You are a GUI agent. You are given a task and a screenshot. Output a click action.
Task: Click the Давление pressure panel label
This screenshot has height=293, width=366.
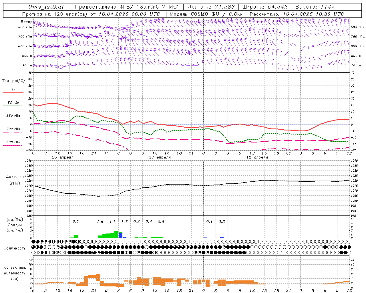15,177
